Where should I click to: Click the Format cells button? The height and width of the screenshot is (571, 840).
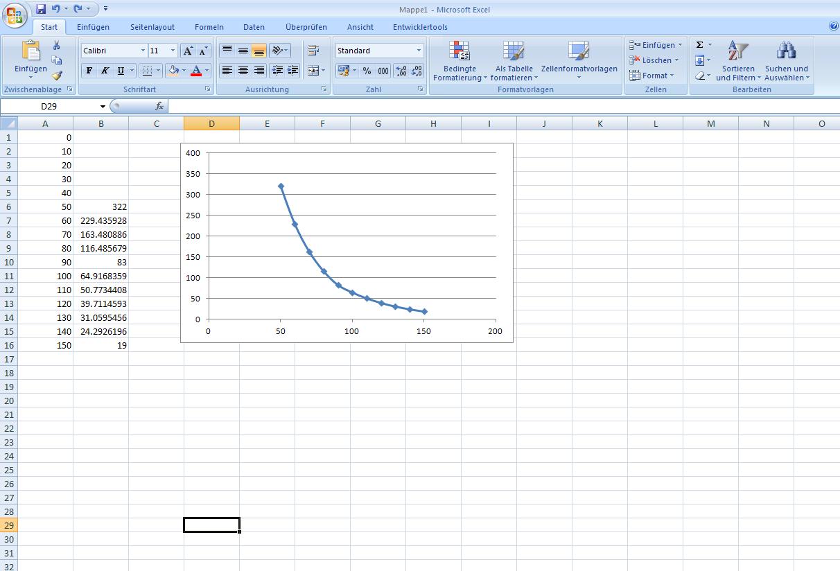653,76
